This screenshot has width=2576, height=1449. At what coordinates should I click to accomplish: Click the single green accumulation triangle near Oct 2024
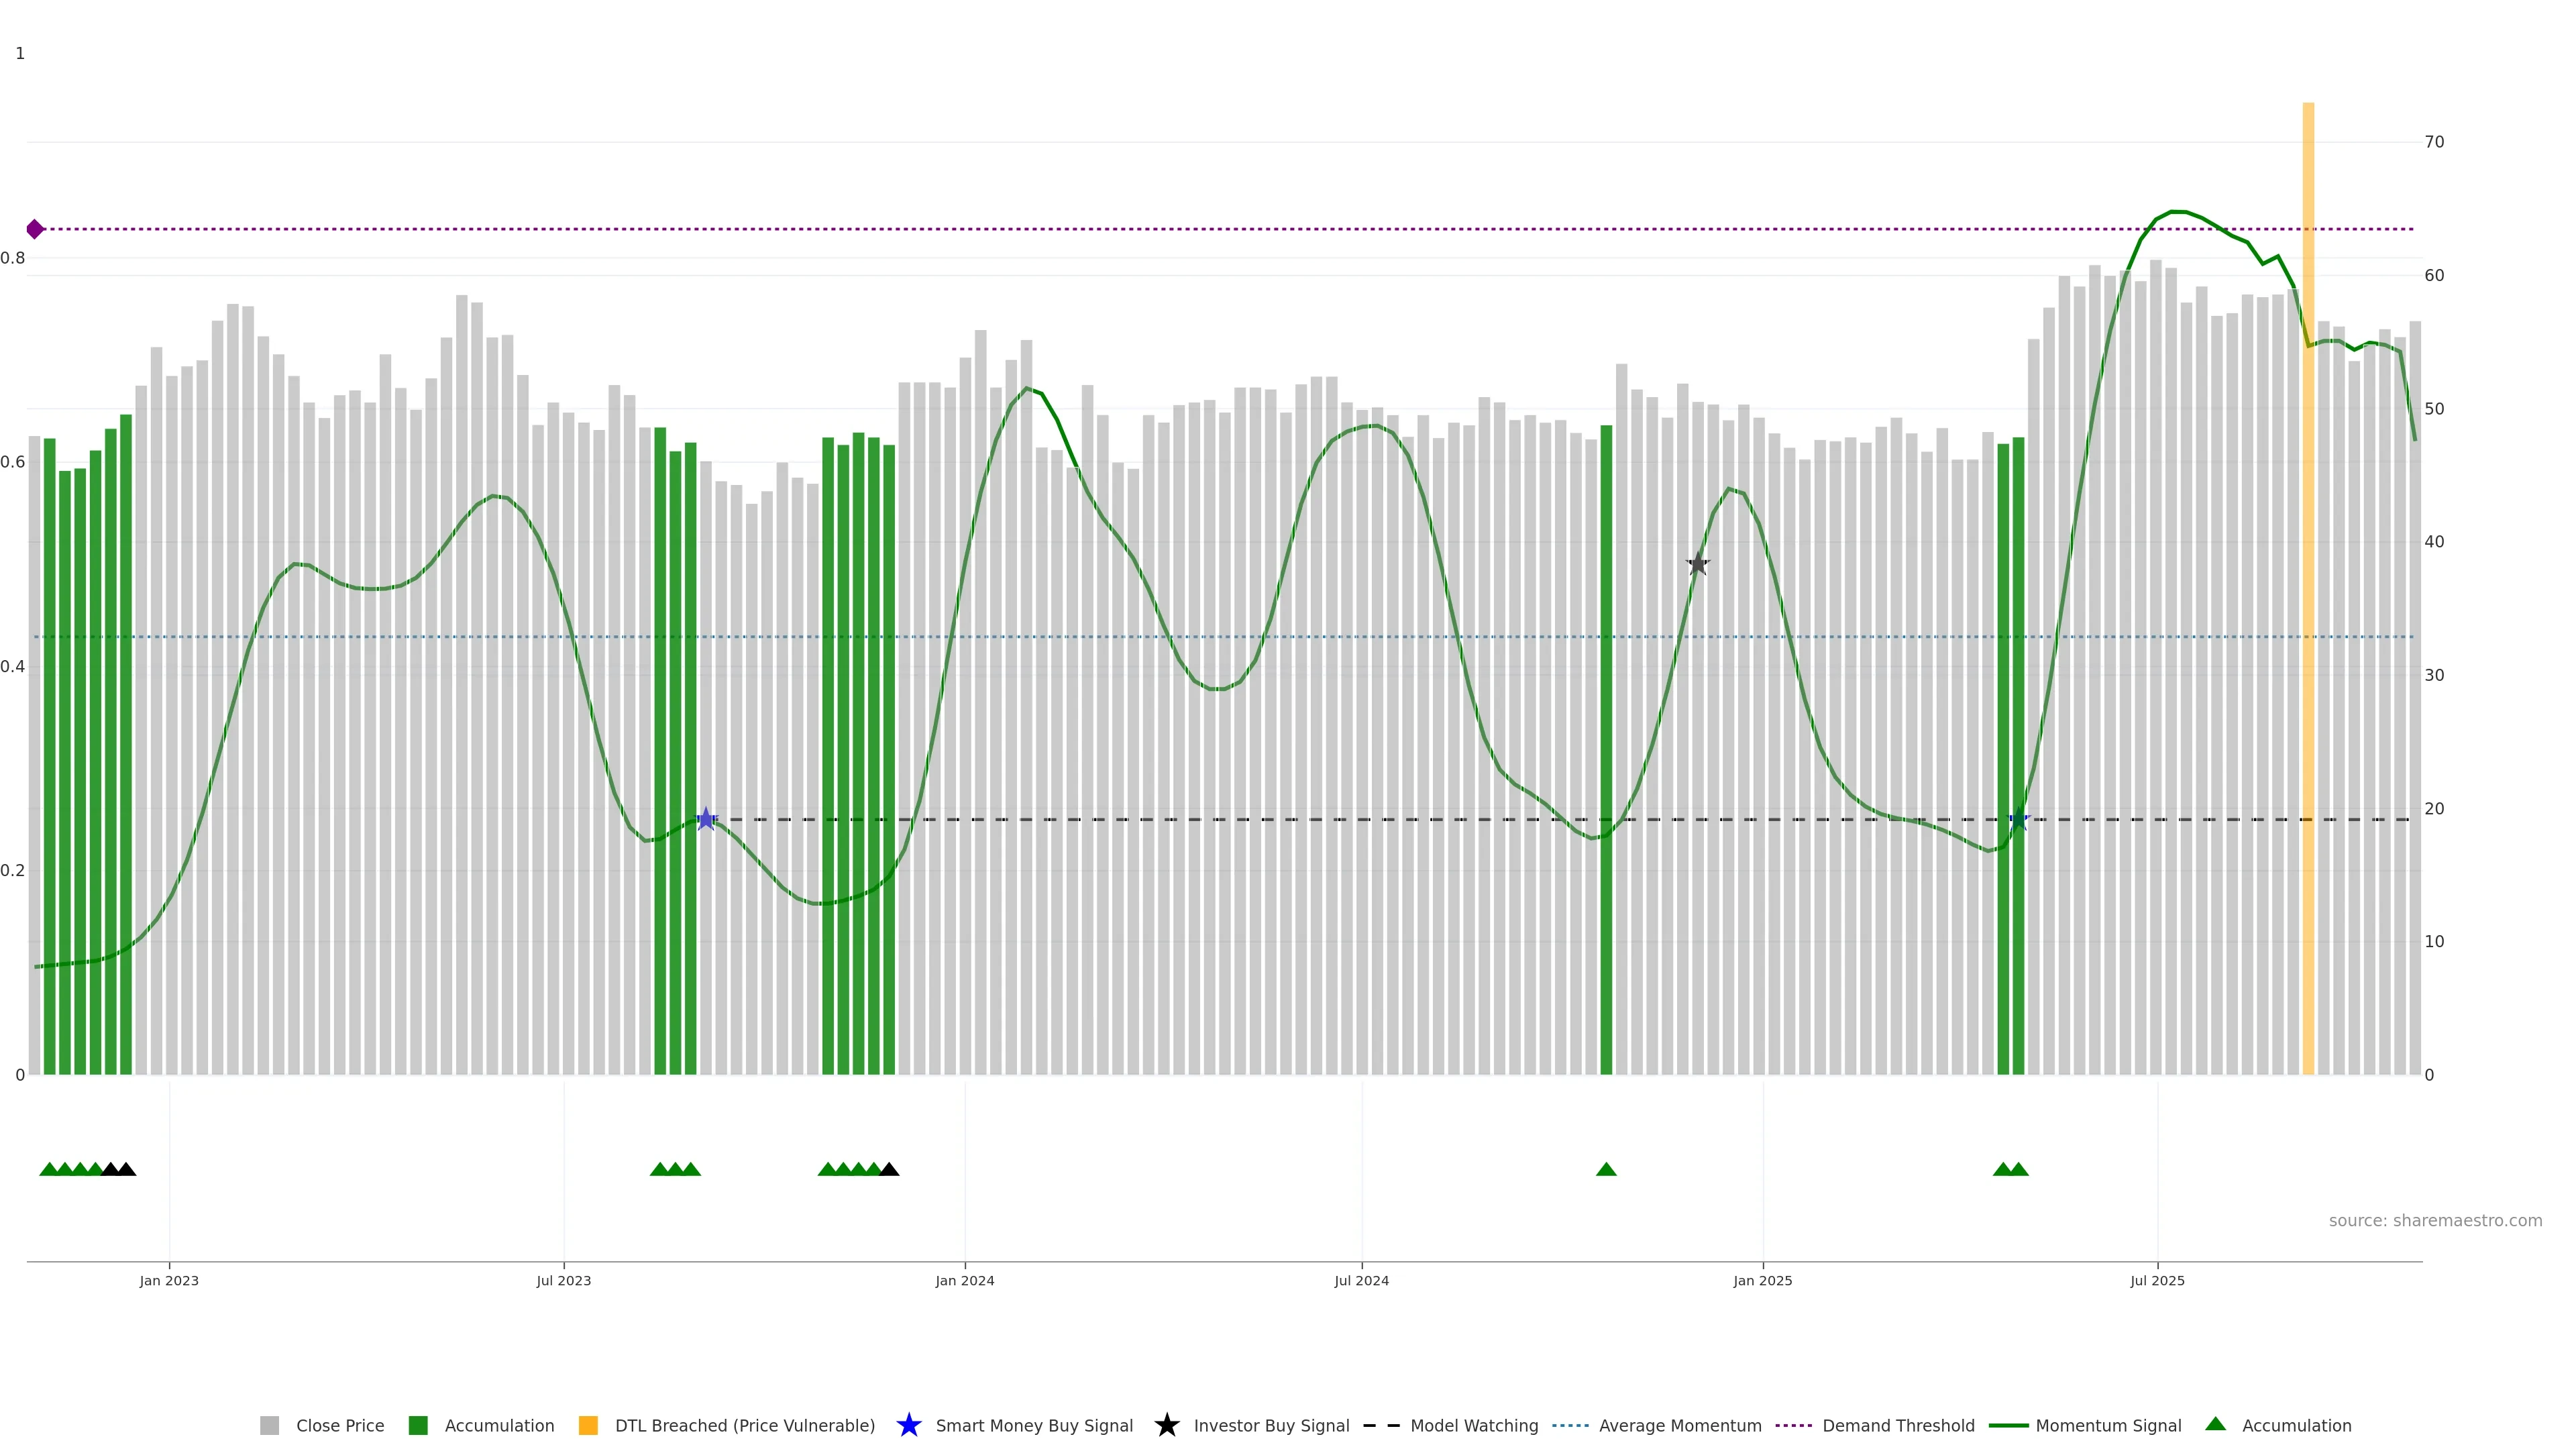pyautogui.click(x=1606, y=1169)
